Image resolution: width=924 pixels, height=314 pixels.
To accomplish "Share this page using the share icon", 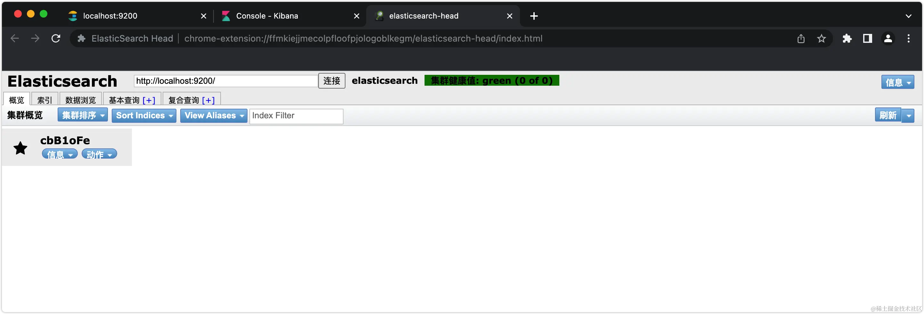I will pos(801,38).
